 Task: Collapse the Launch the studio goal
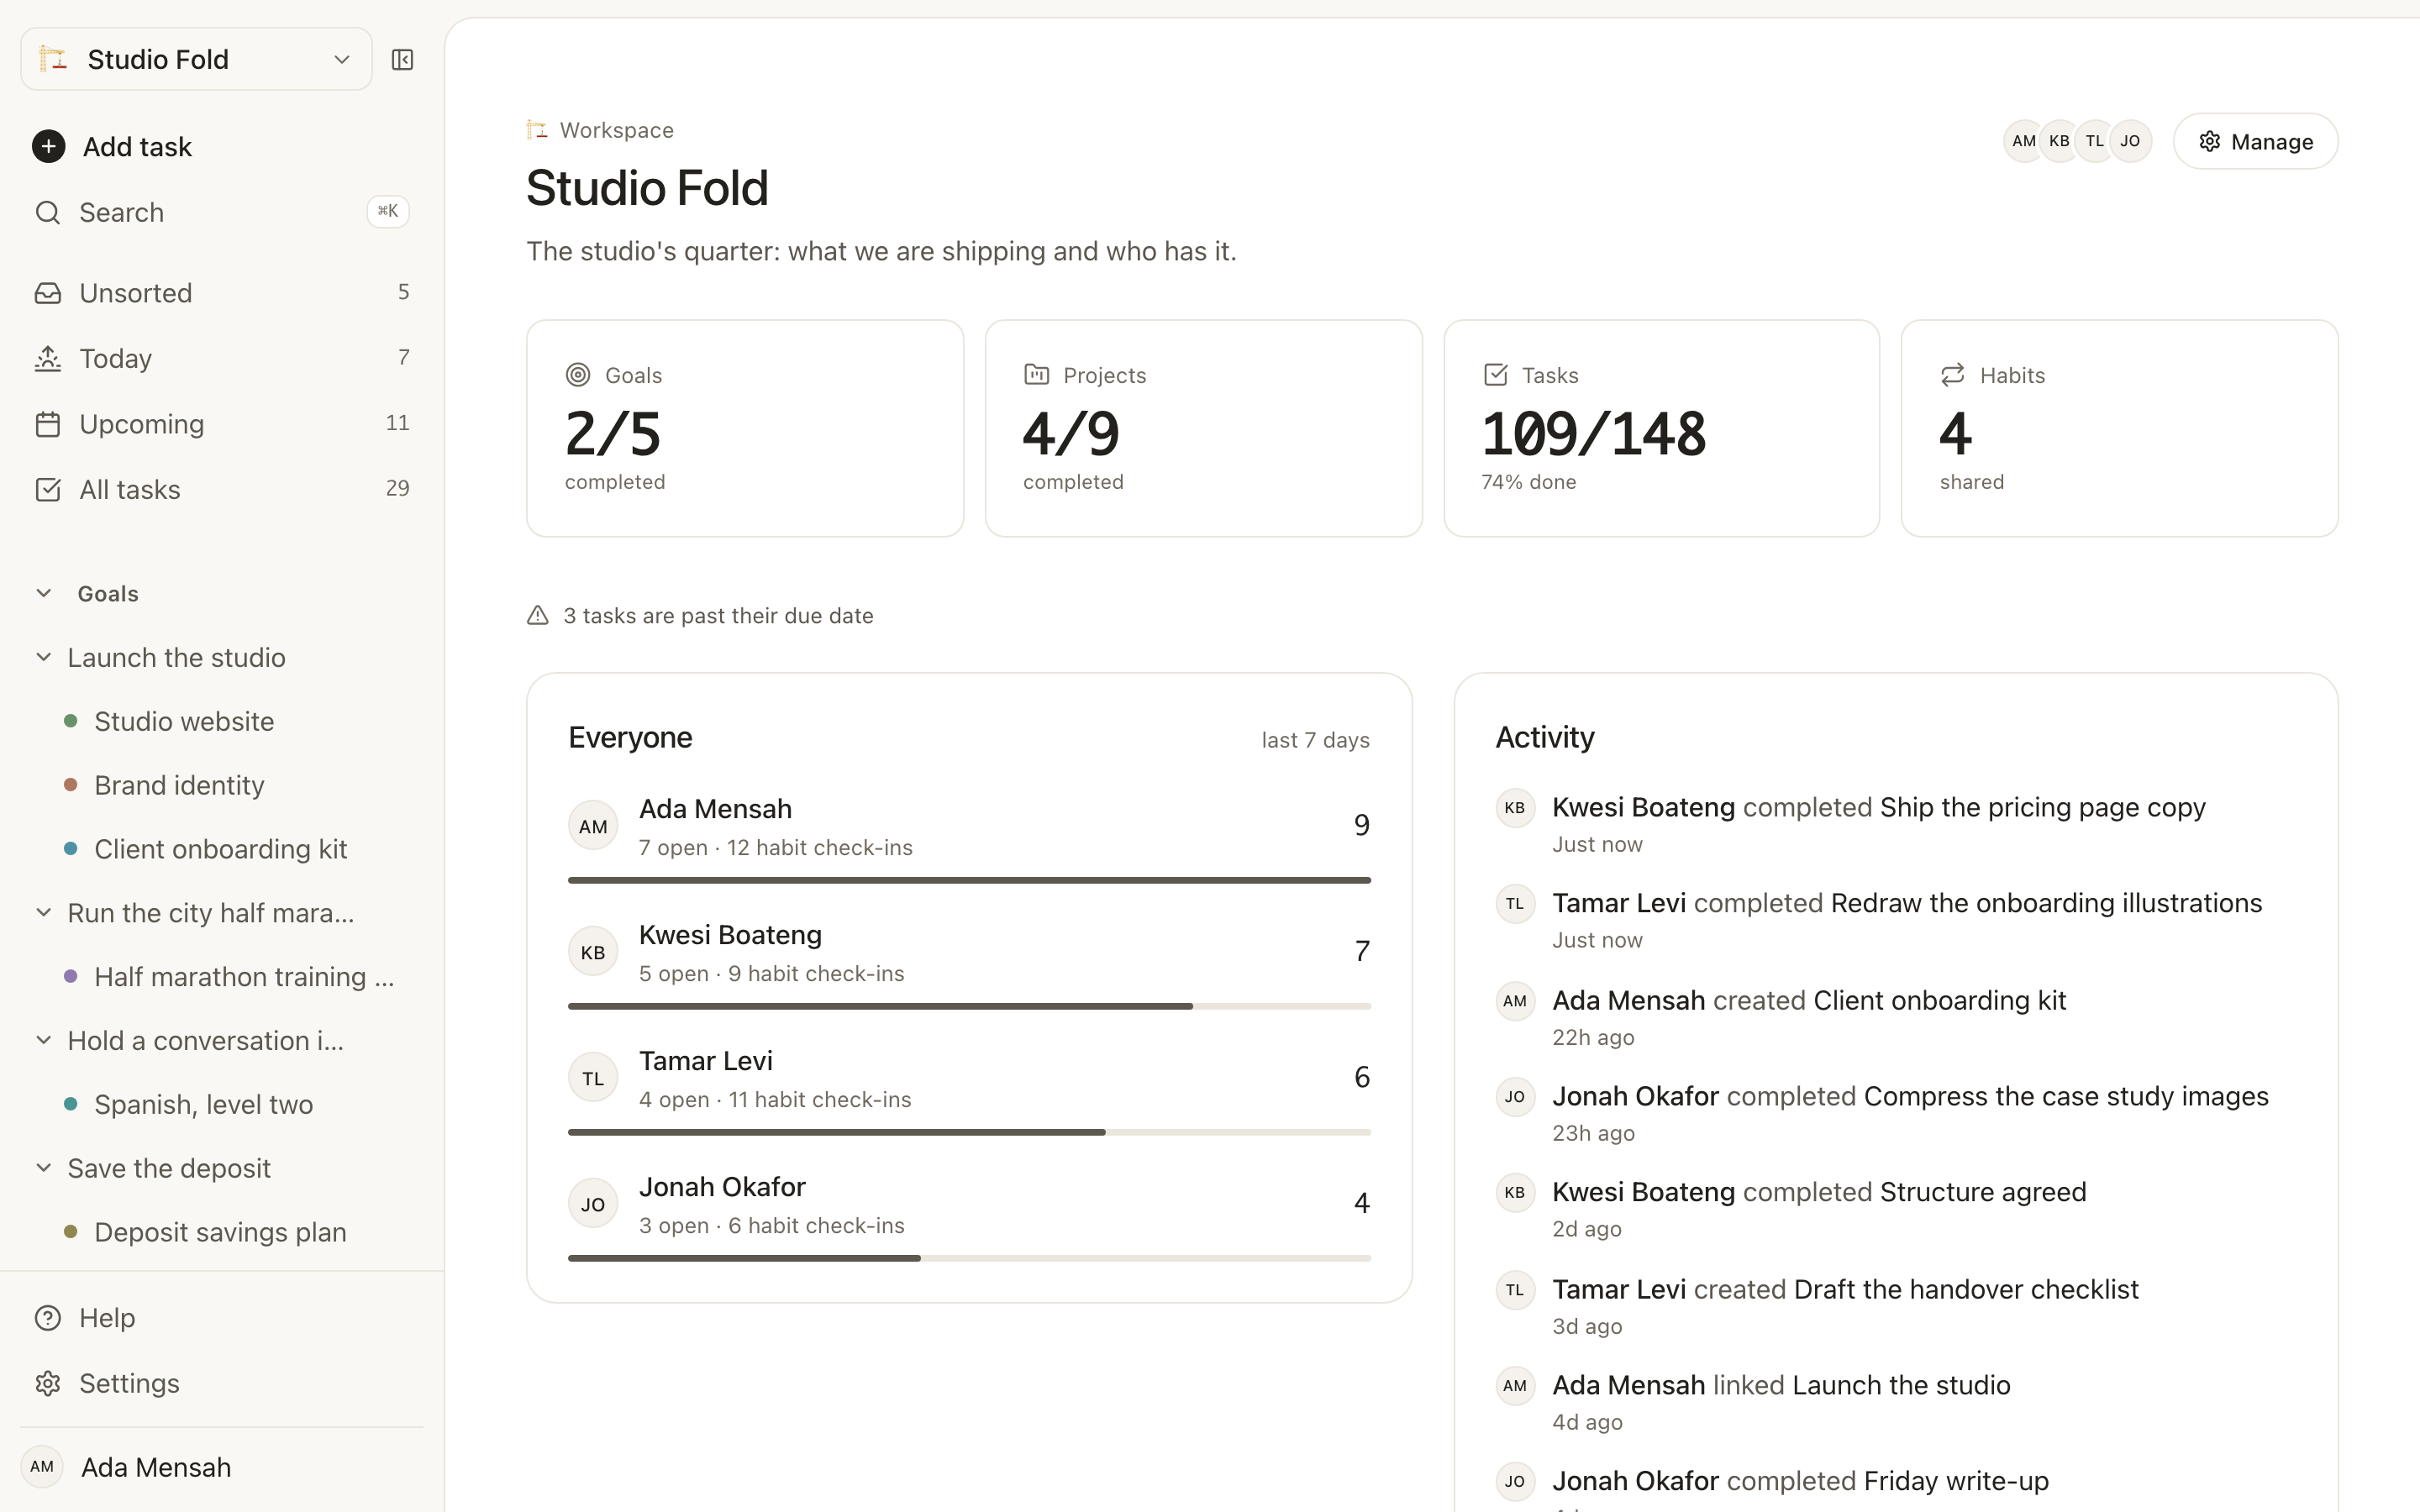click(x=44, y=657)
